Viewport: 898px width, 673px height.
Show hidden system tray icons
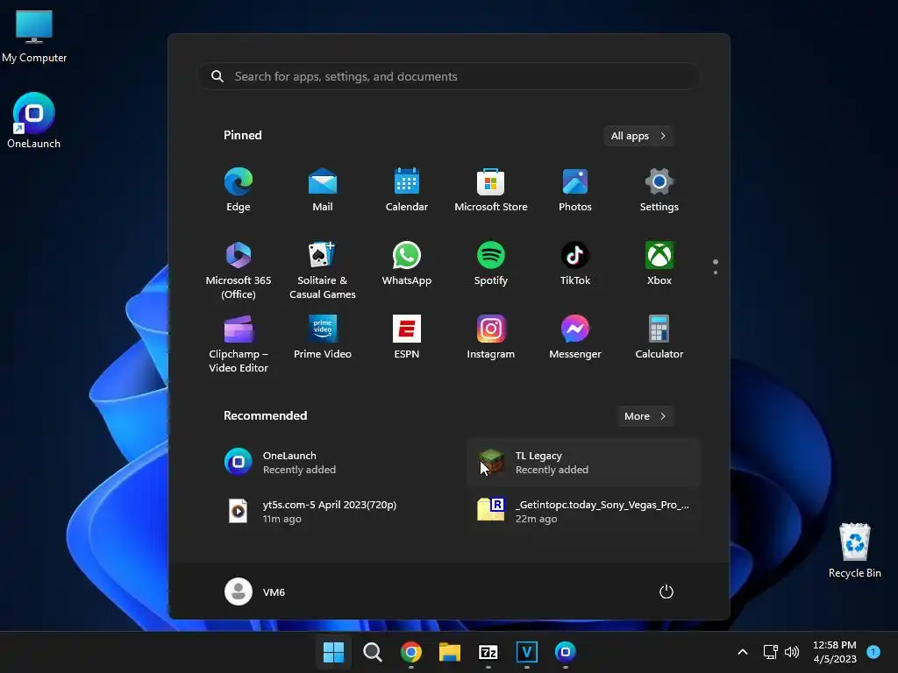click(742, 652)
